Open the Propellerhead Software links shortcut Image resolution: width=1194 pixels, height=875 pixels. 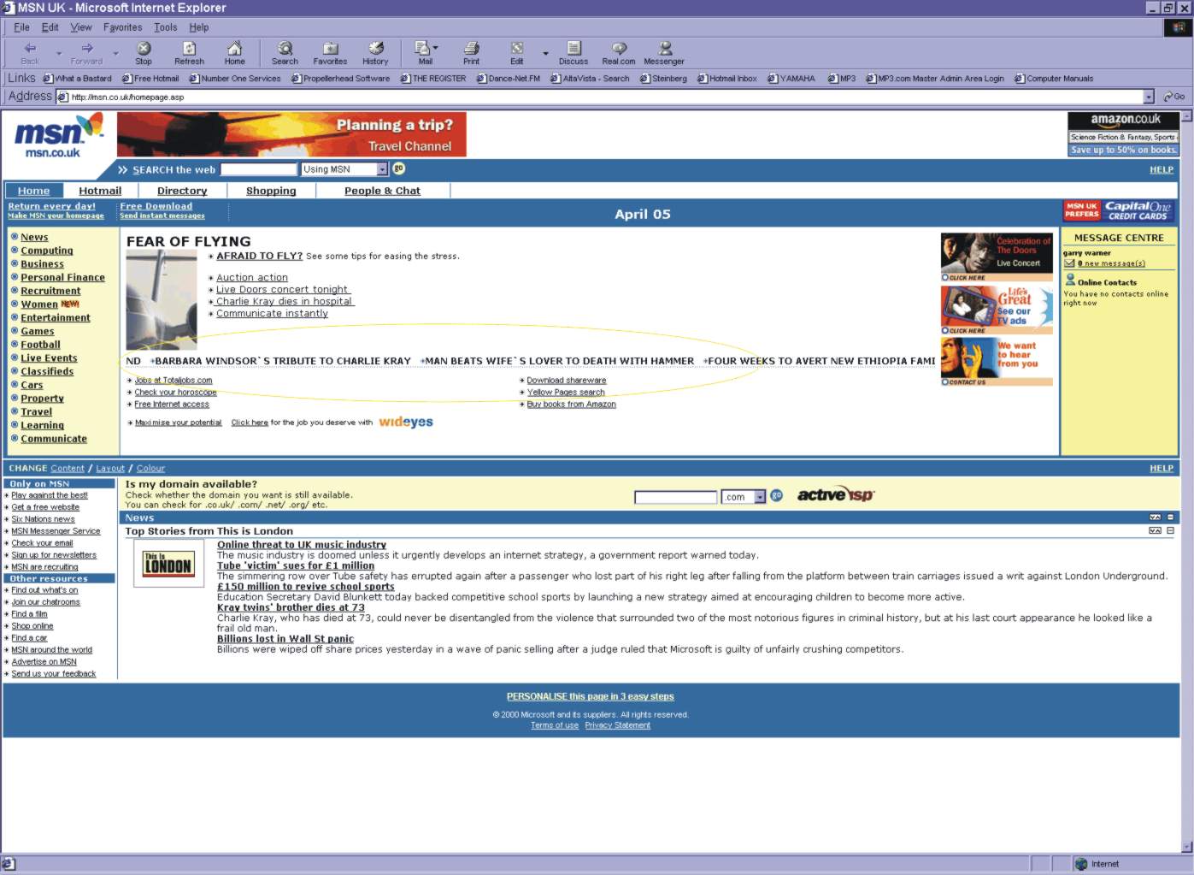click(x=340, y=79)
